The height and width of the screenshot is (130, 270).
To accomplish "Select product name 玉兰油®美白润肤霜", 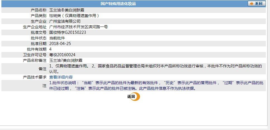I will pos(67,10).
